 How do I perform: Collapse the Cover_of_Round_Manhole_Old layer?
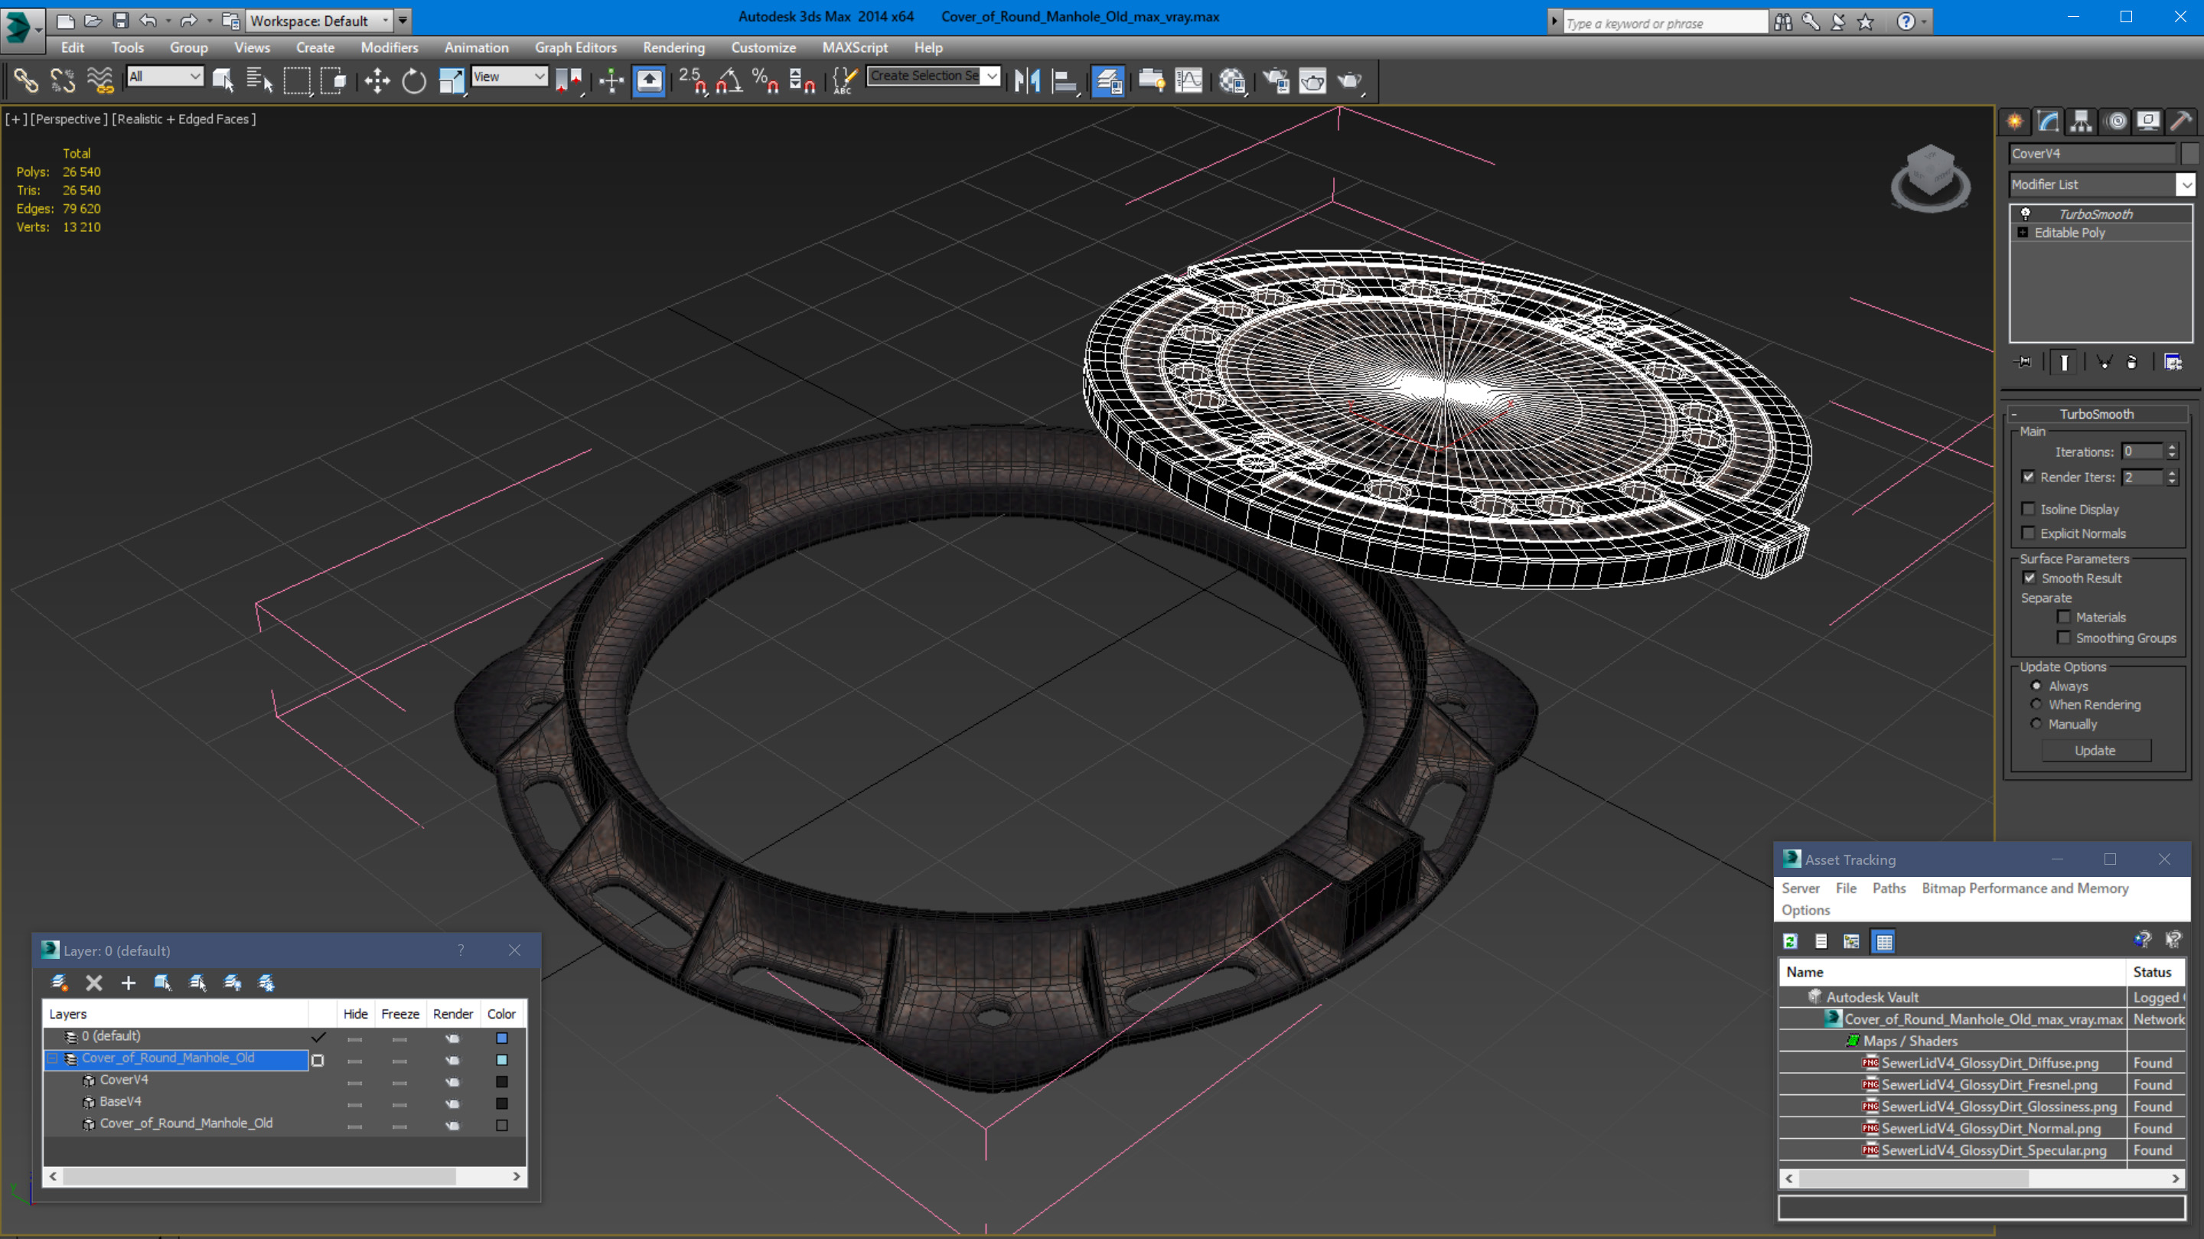pyautogui.click(x=52, y=1058)
